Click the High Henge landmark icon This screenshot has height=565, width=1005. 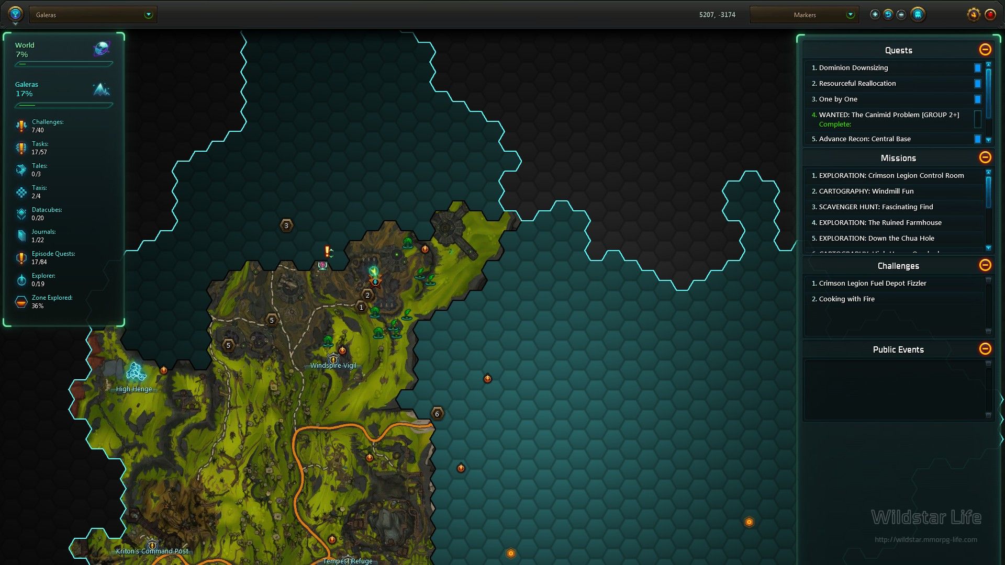(x=136, y=371)
